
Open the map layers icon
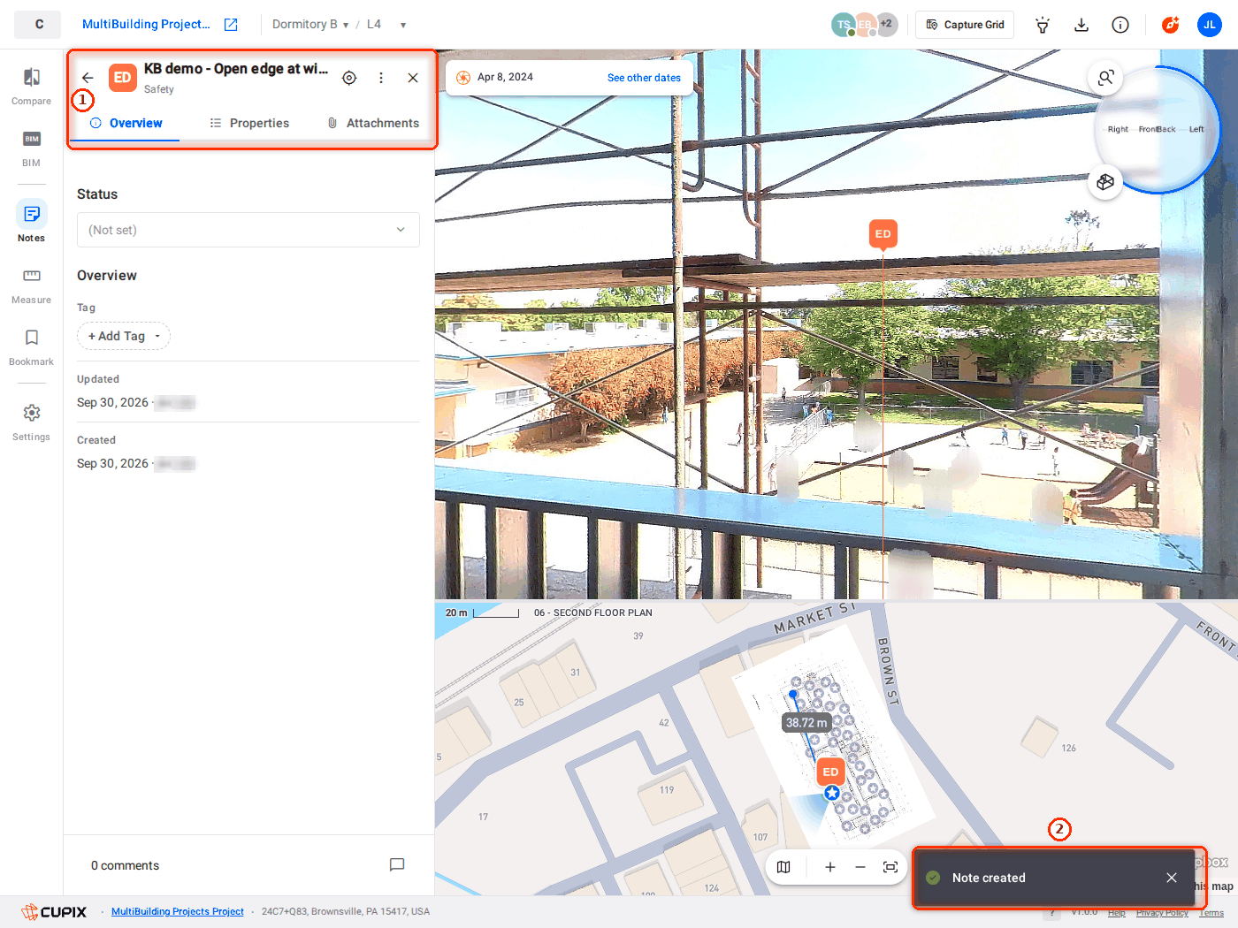point(783,867)
